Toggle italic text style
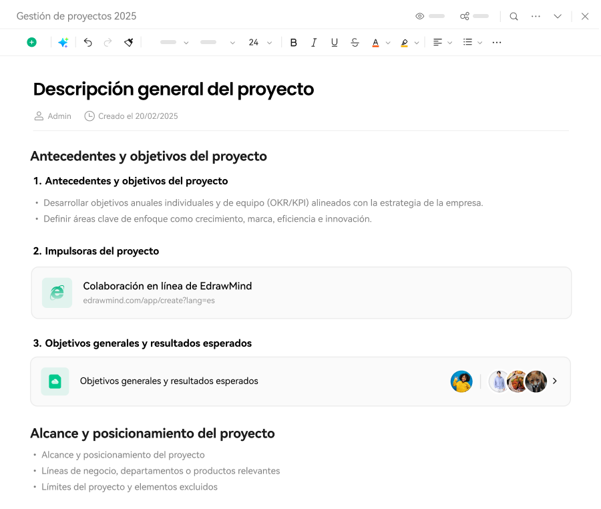Screen dimensions: 601x509 [x=314, y=42]
